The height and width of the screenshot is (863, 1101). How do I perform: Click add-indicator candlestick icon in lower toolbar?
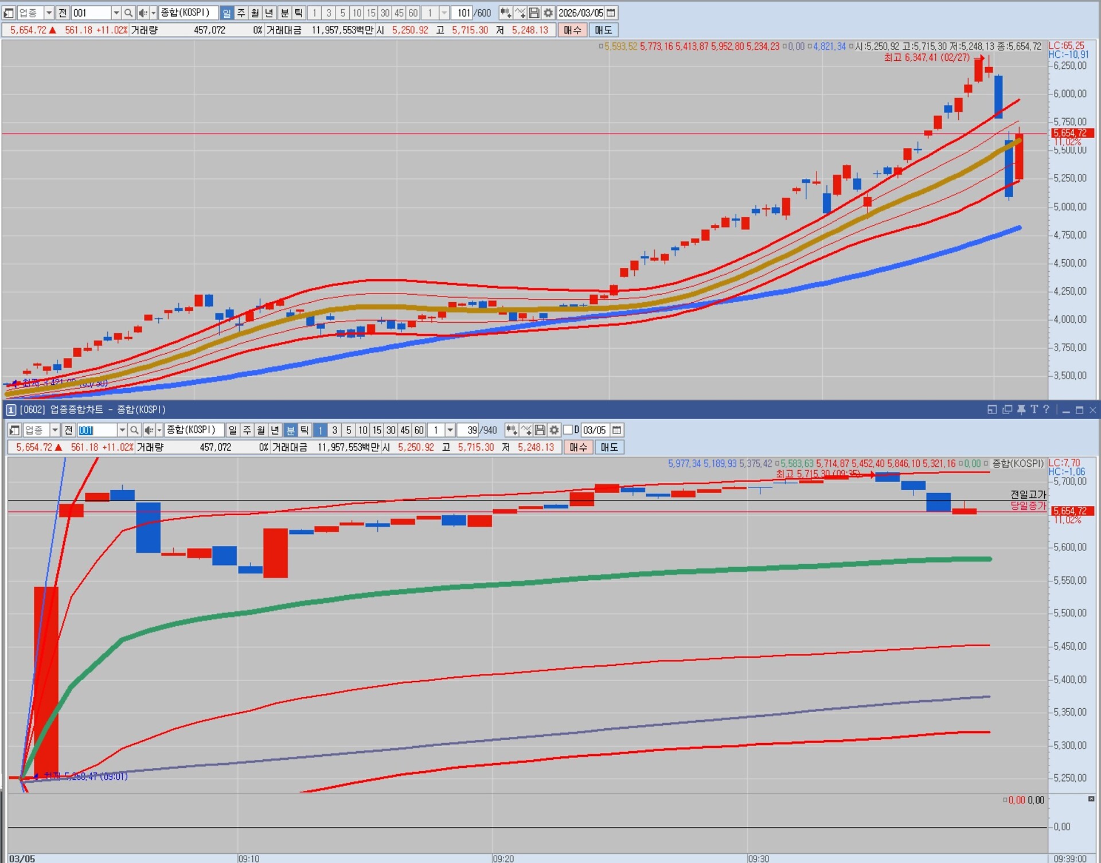tap(511, 430)
